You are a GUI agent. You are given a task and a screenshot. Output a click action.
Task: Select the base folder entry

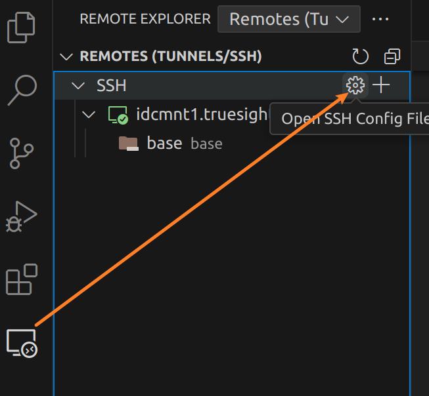coord(164,144)
